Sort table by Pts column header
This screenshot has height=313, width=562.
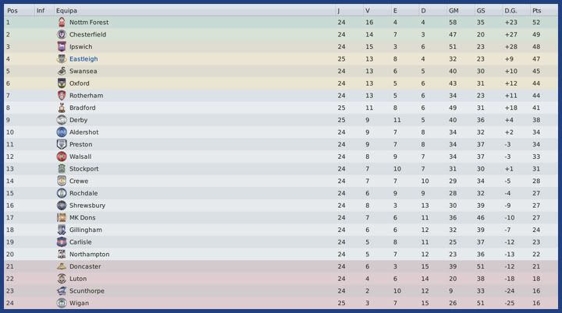coord(536,10)
